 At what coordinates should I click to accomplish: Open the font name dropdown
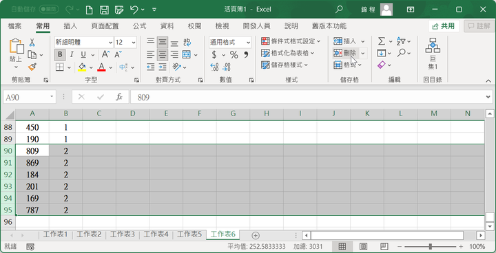click(110, 43)
